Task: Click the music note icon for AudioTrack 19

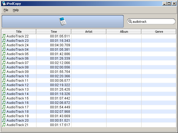Action: 4,116
